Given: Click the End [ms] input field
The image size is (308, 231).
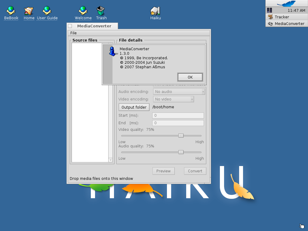Looking at the screenshot, I should (x=178, y=123).
